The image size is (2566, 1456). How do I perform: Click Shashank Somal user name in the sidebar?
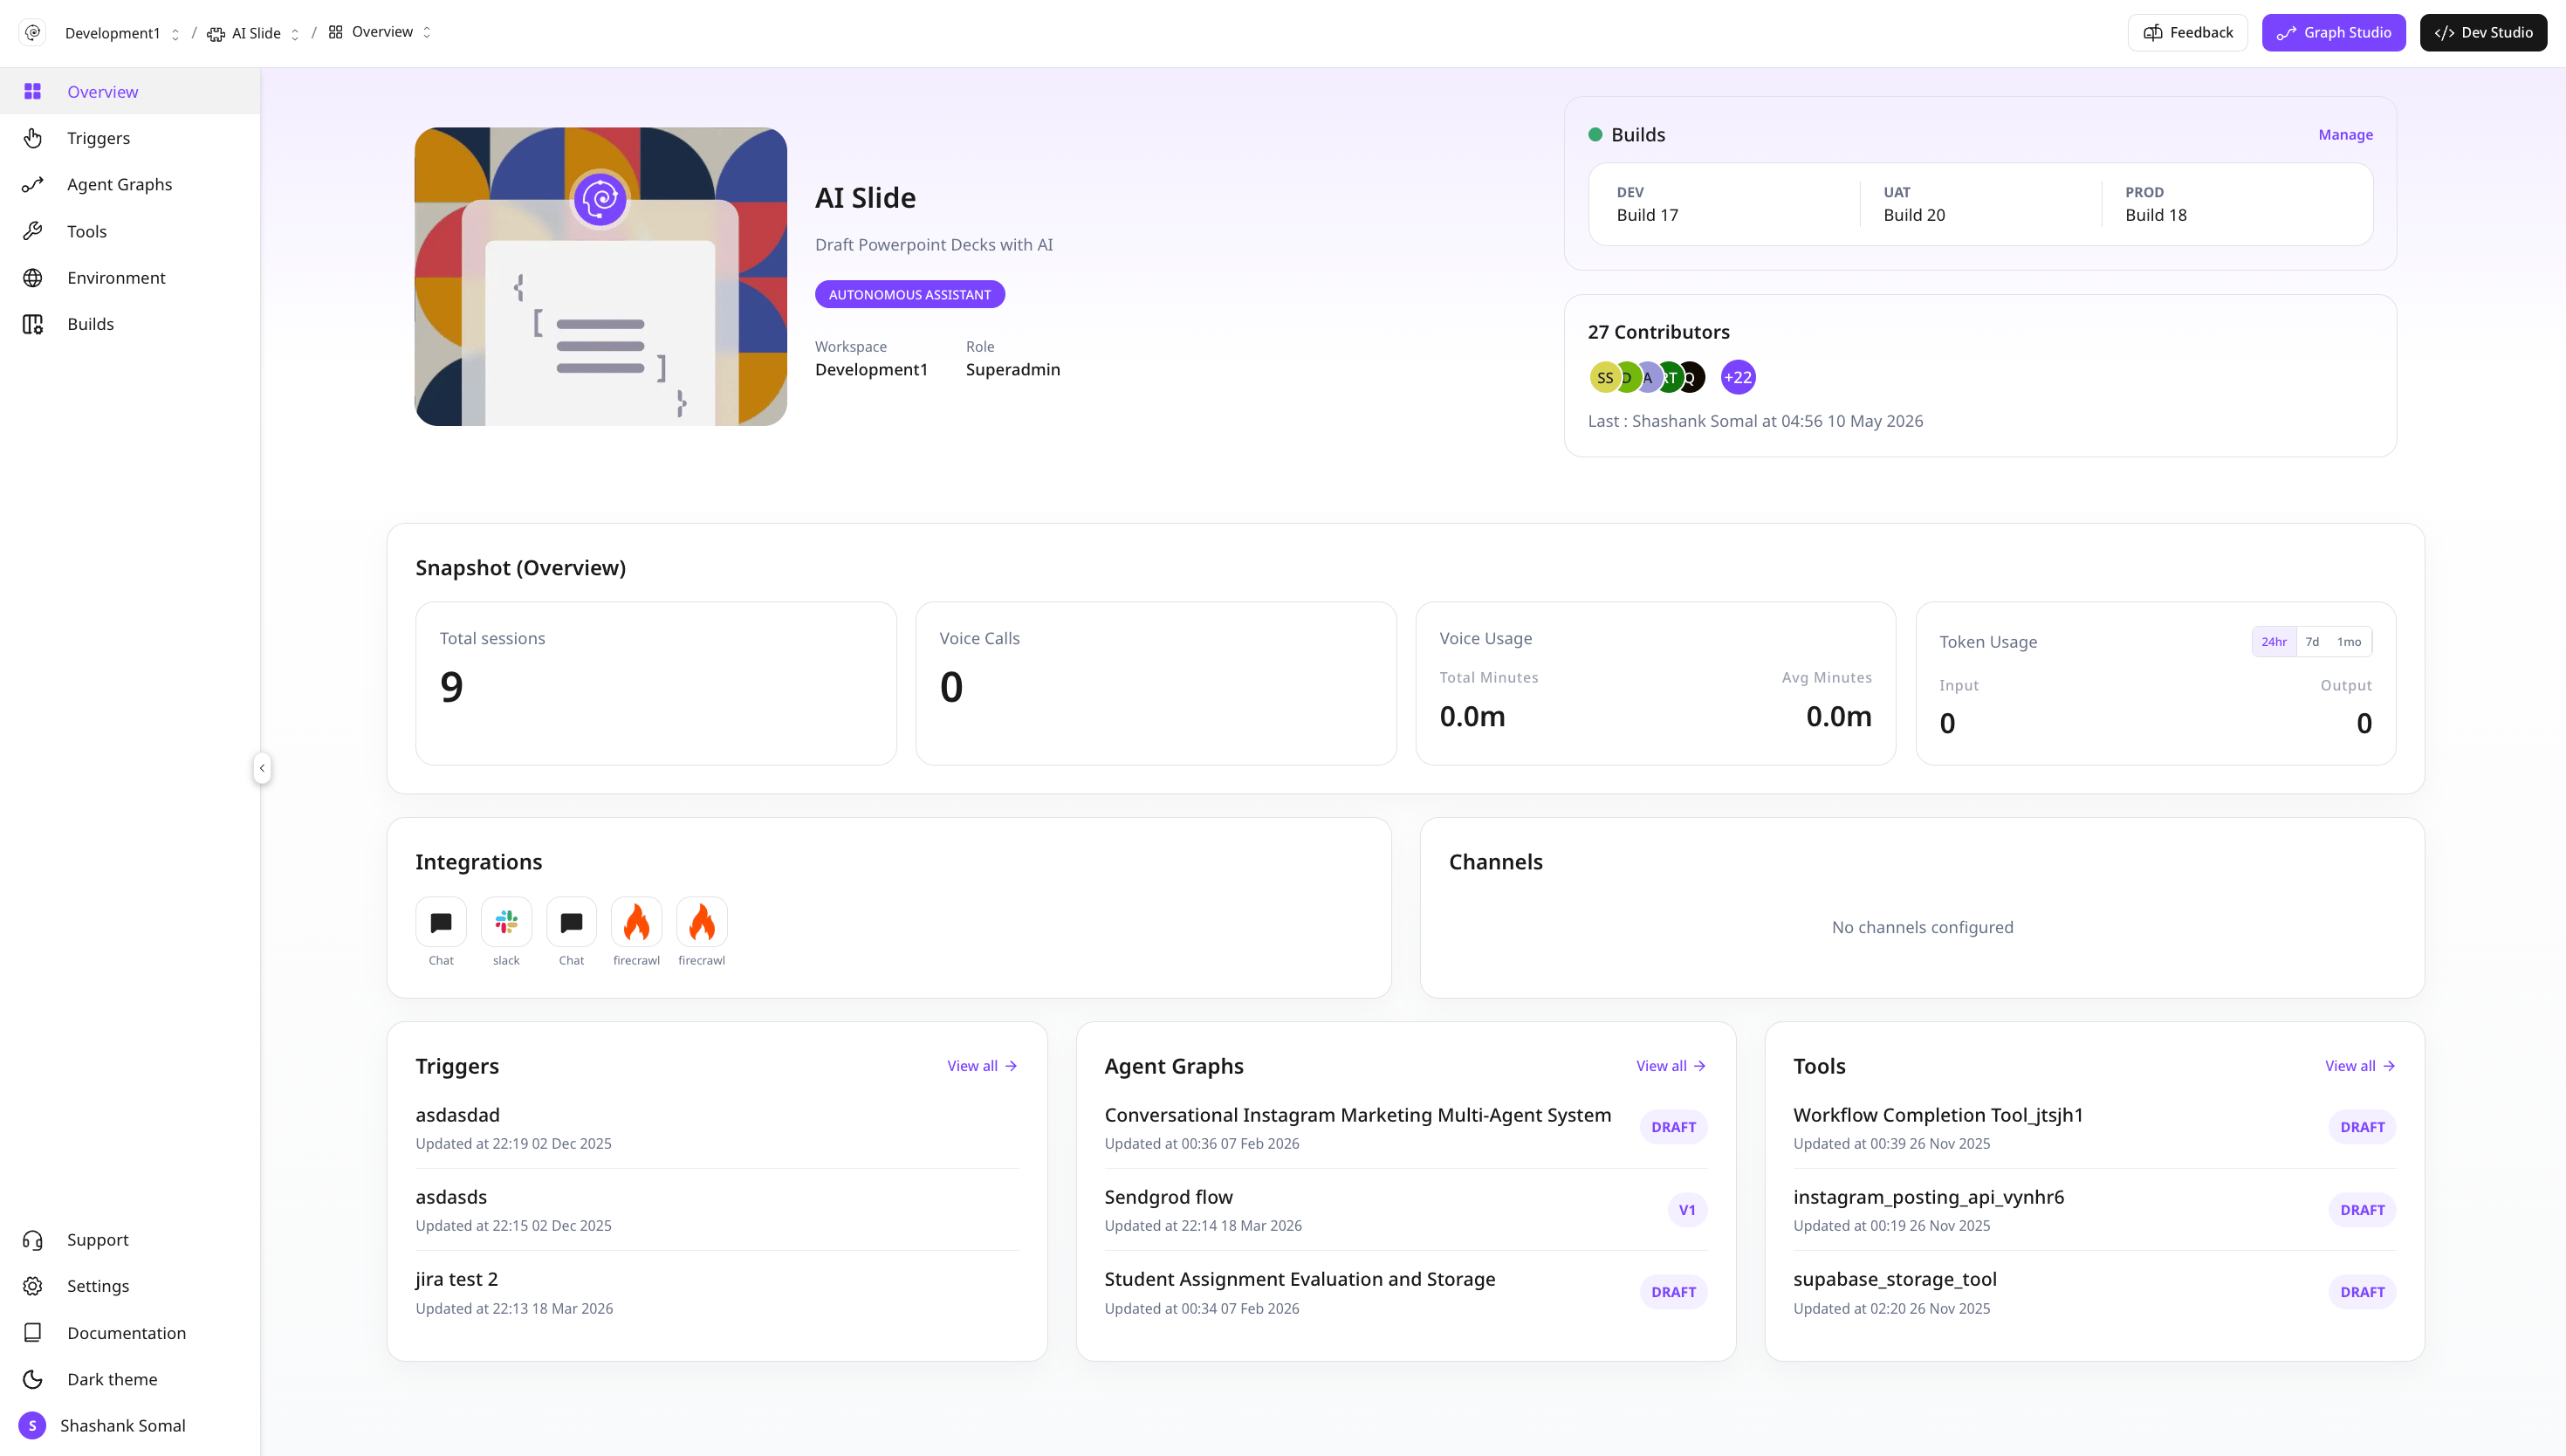[x=123, y=1425]
